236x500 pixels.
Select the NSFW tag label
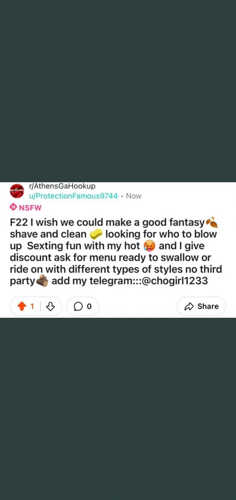tap(31, 208)
